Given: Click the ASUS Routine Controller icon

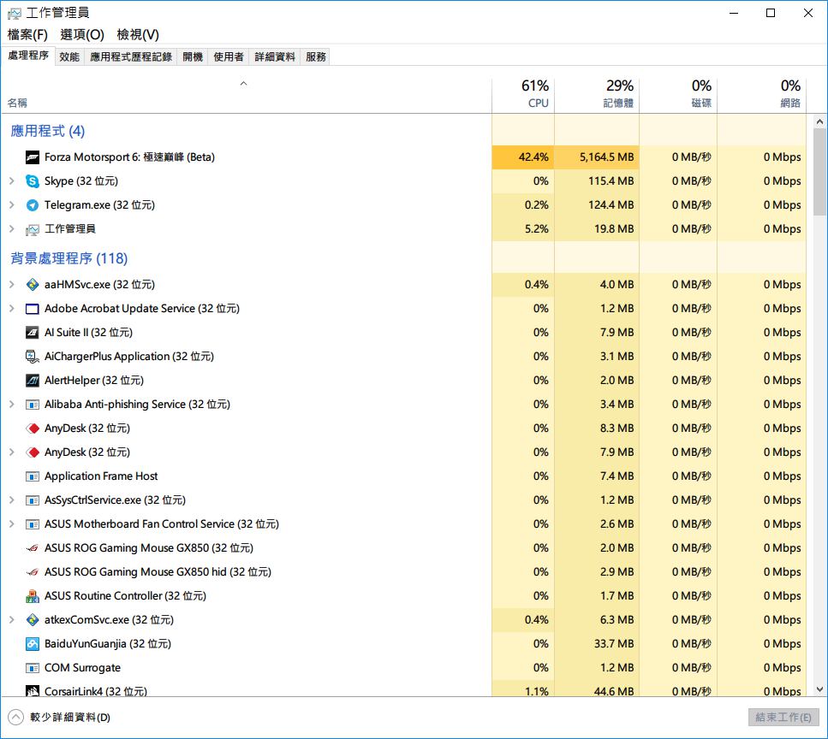Looking at the screenshot, I should coord(33,596).
